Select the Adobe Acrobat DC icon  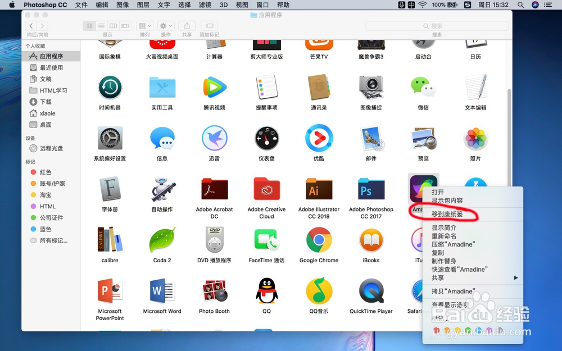tap(214, 189)
